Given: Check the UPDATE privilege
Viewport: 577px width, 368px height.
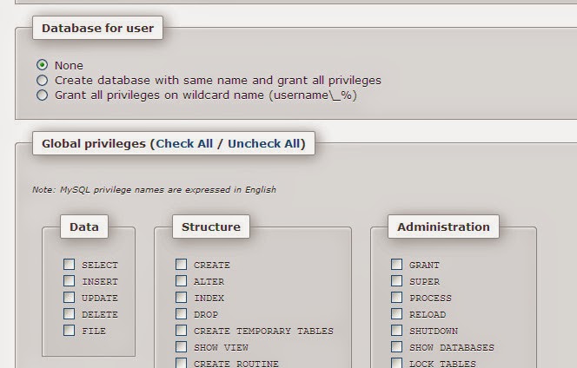Looking at the screenshot, I should (69, 298).
